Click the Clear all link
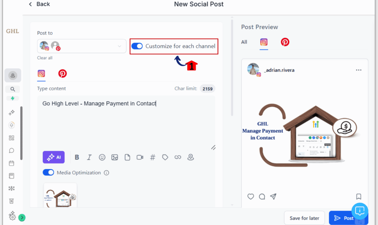This screenshot has height=225, width=378. tap(45, 58)
